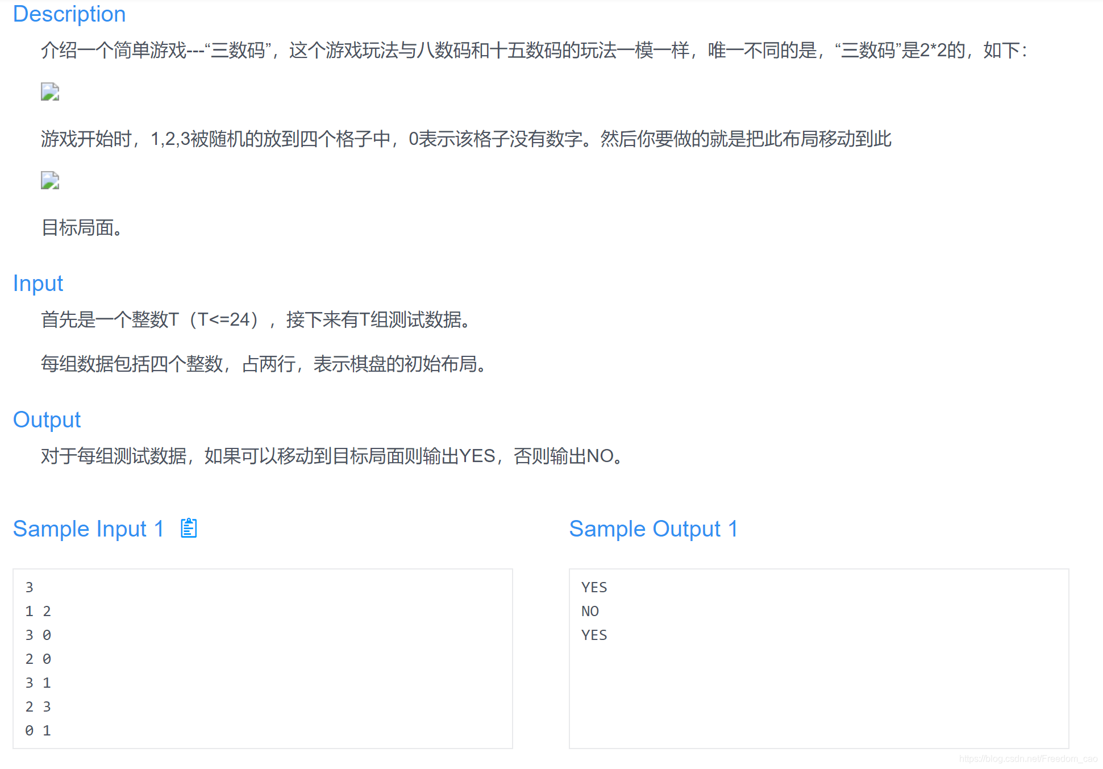Click the NO line in sample output
The height and width of the screenshot is (769, 1103).
pyautogui.click(x=590, y=611)
